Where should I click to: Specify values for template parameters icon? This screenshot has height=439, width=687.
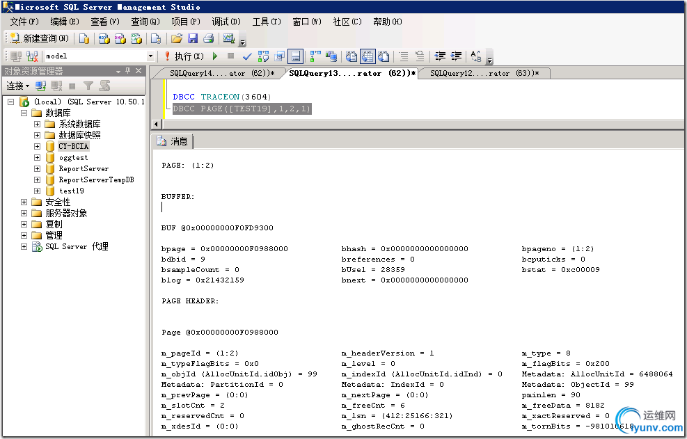[476, 56]
